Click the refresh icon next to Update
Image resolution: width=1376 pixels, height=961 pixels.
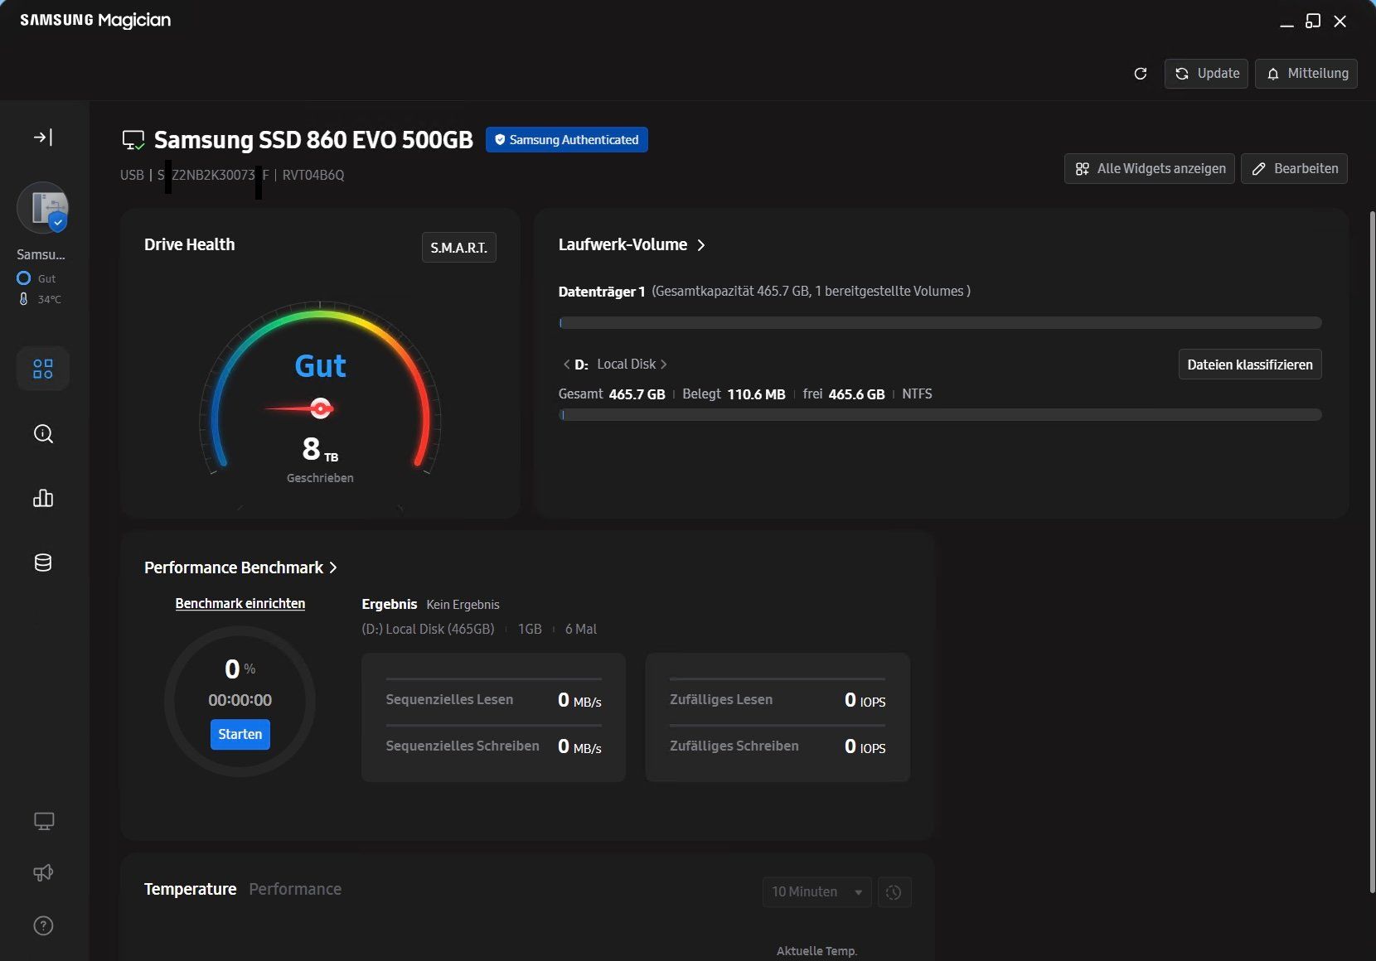[x=1141, y=74]
